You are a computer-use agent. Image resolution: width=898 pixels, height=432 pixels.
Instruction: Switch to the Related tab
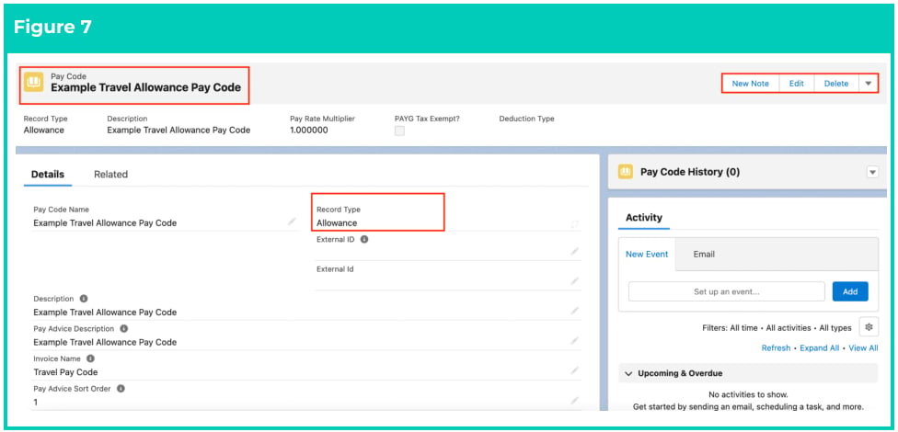(110, 175)
